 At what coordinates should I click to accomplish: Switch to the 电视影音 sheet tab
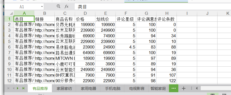(x=137, y=89)
